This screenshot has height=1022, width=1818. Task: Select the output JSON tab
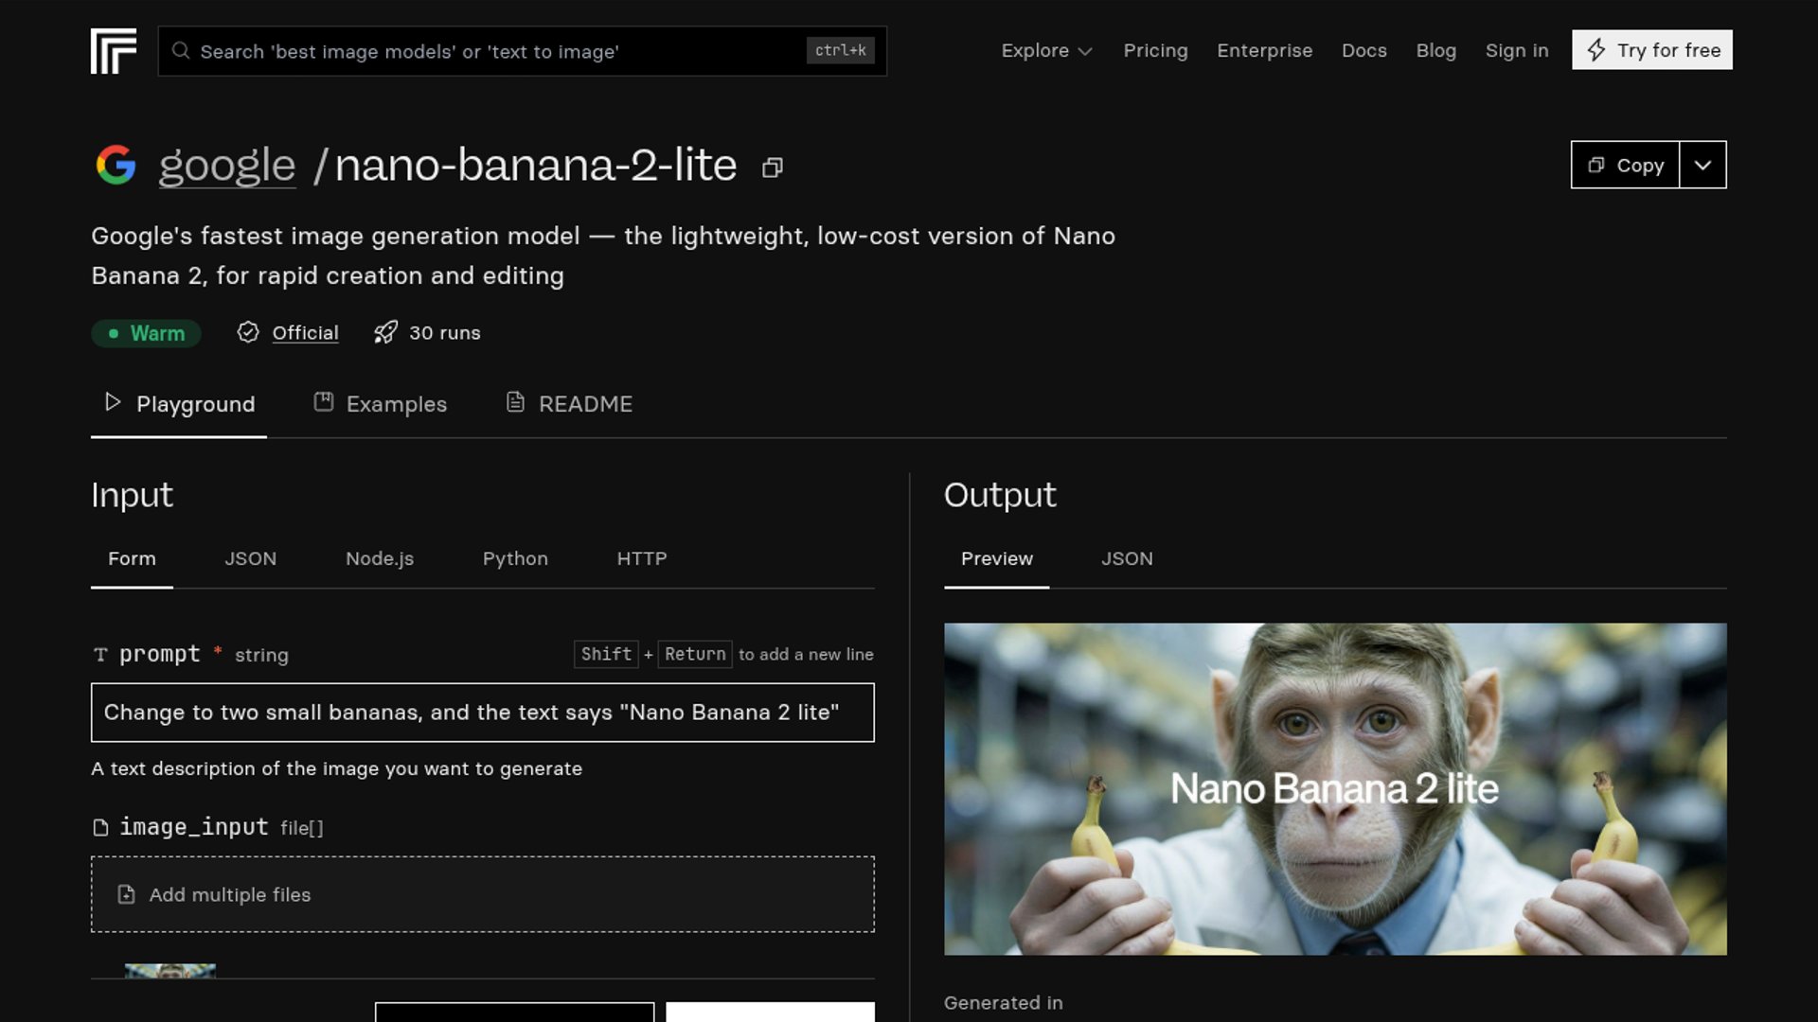pos(1127,558)
